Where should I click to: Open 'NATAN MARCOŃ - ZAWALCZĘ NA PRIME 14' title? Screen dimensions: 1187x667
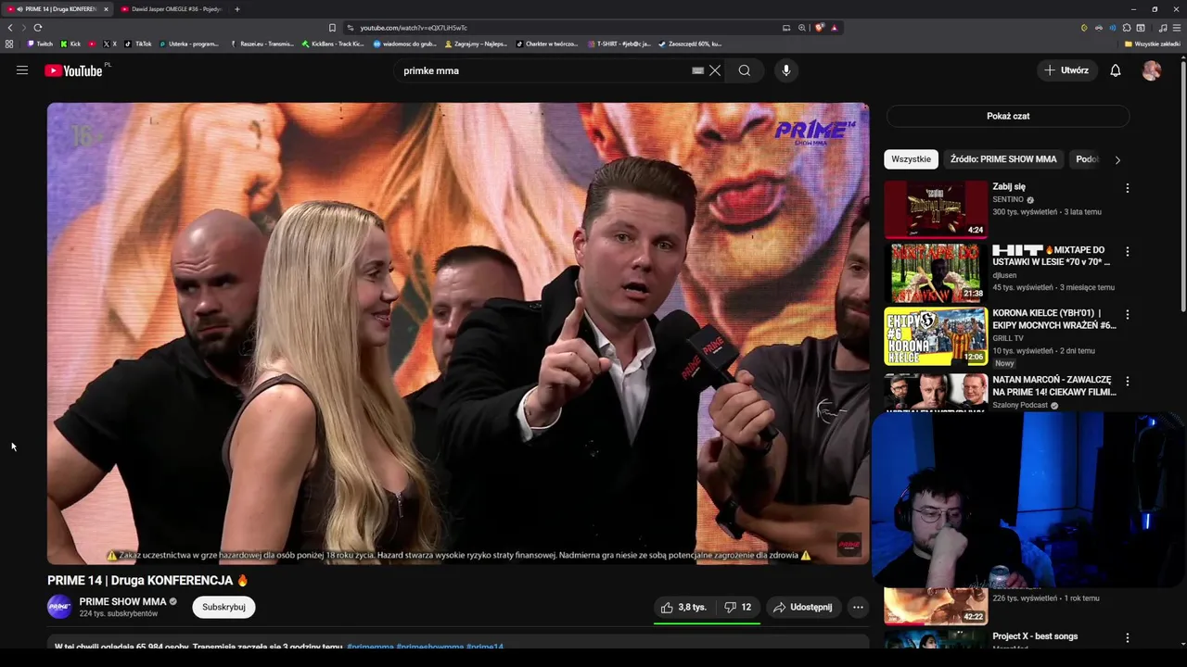(1053, 385)
